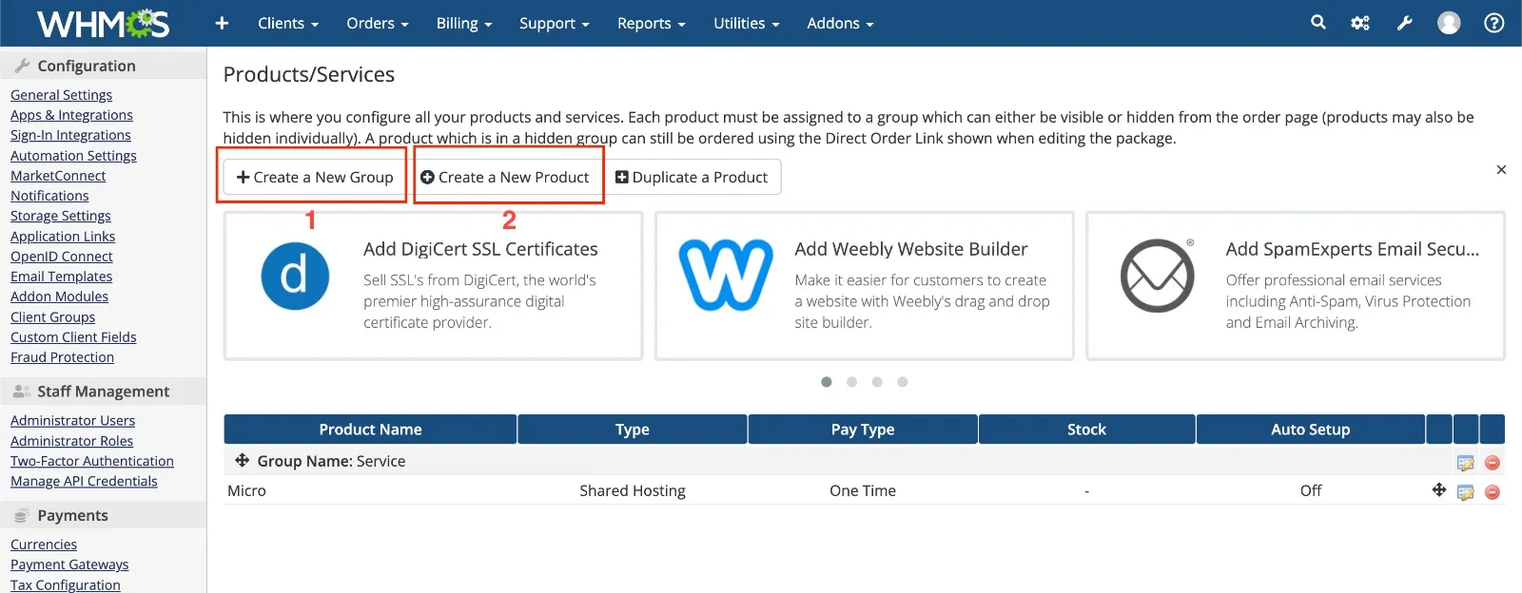Click the Weebly logo icon
The image size is (1522, 593).
coord(726,275)
